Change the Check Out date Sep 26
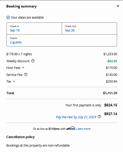 [x=89, y=28]
